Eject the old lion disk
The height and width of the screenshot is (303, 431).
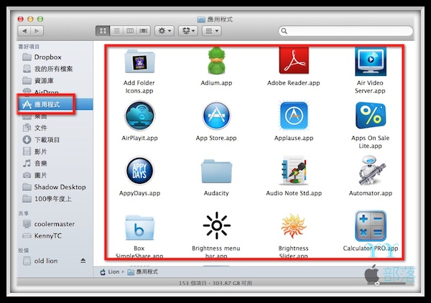83,261
